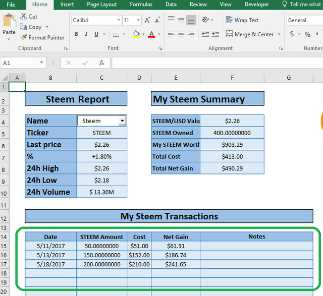Image resolution: width=323 pixels, height=296 pixels.
Task: Toggle Italic formatting
Action: click(86, 34)
